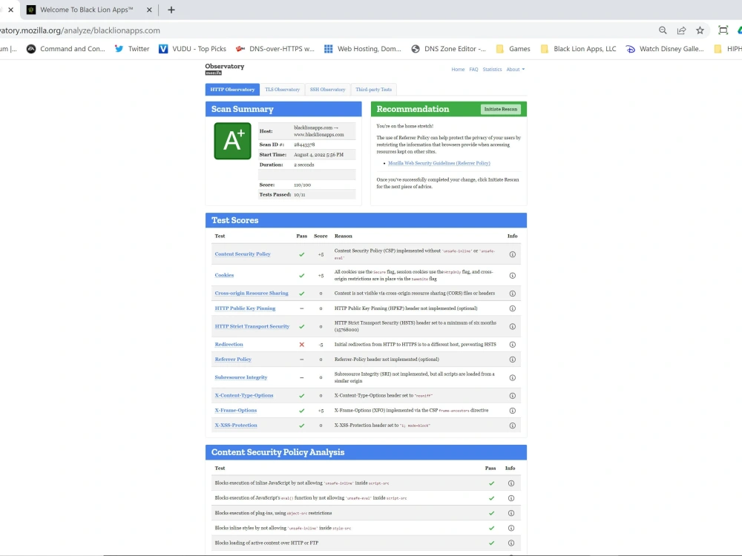Open the VUDU - Top Picks bookmark

[x=192, y=49]
